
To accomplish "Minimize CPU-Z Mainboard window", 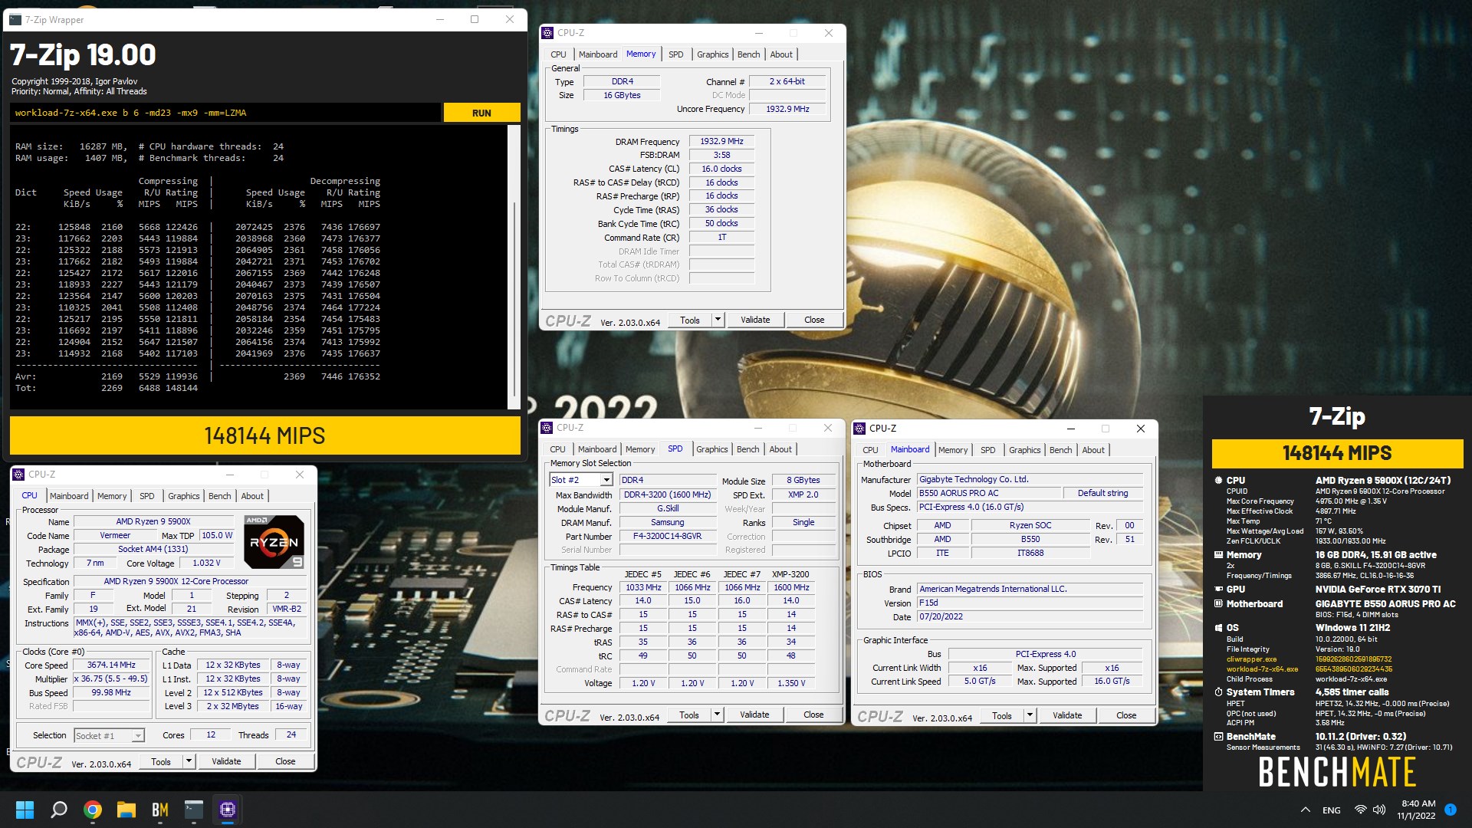I will click(x=1071, y=429).
